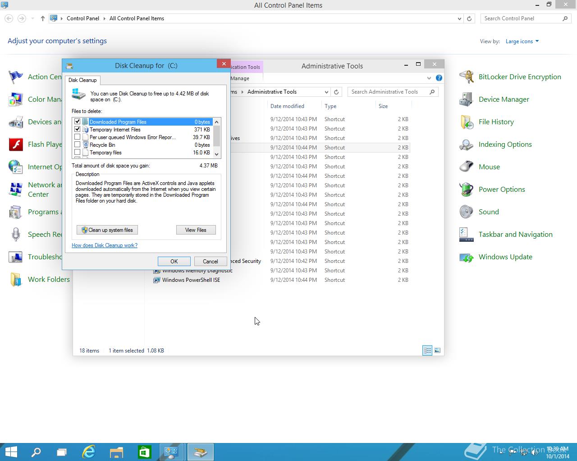The height and width of the screenshot is (461, 577).
Task: Open Sound speaker icon
Action: coord(467,212)
